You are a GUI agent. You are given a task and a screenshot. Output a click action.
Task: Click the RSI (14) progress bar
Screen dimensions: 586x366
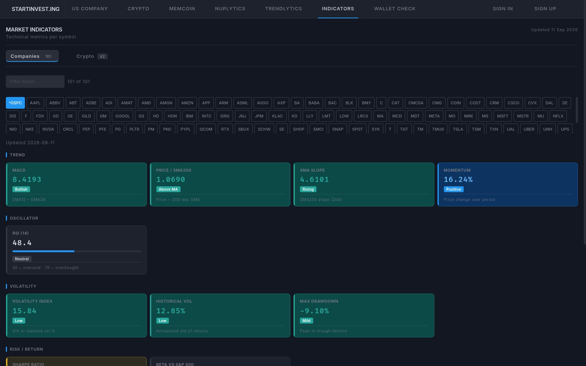click(x=77, y=251)
